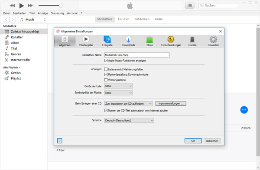Expand Alle Playlists section
This screenshot has height=170, width=260.
[12, 67]
